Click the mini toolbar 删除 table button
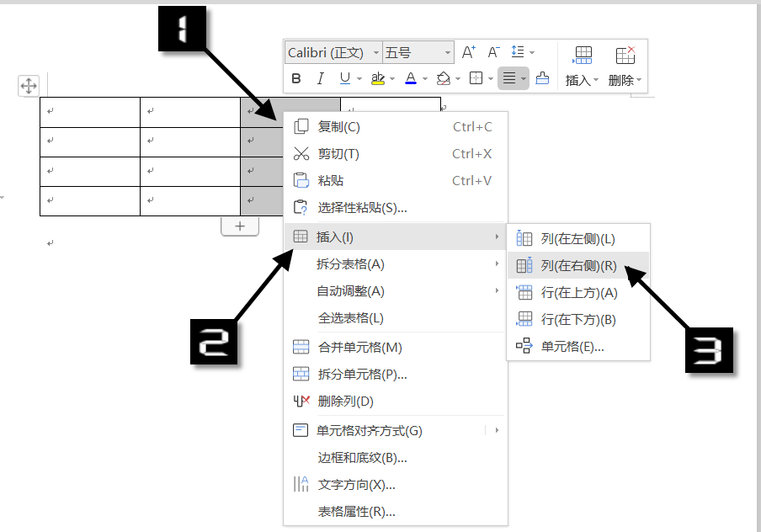 (x=625, y=66)
